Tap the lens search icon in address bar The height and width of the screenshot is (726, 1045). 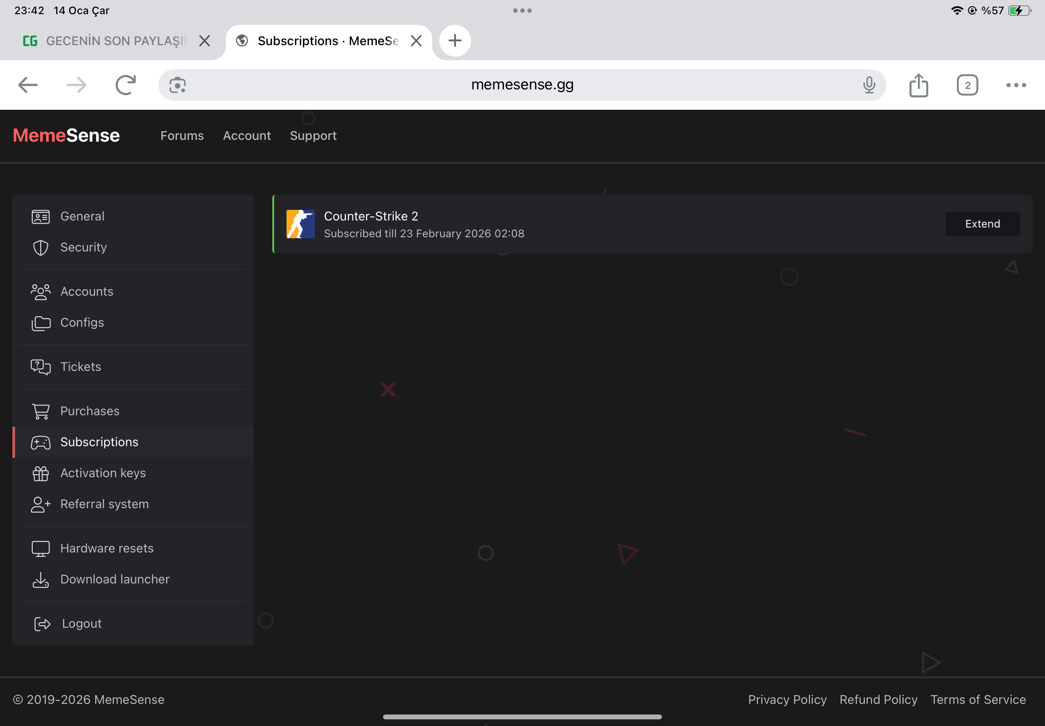click(x=178, y=85)
